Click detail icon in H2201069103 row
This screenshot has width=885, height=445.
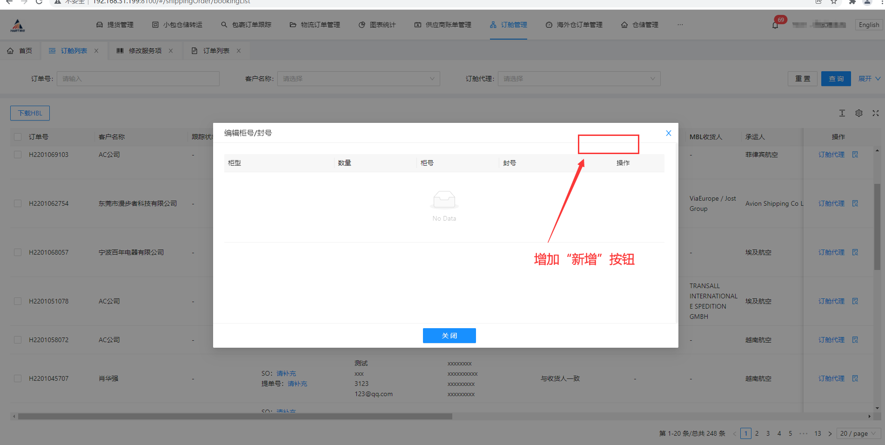[x=855, y=155]
